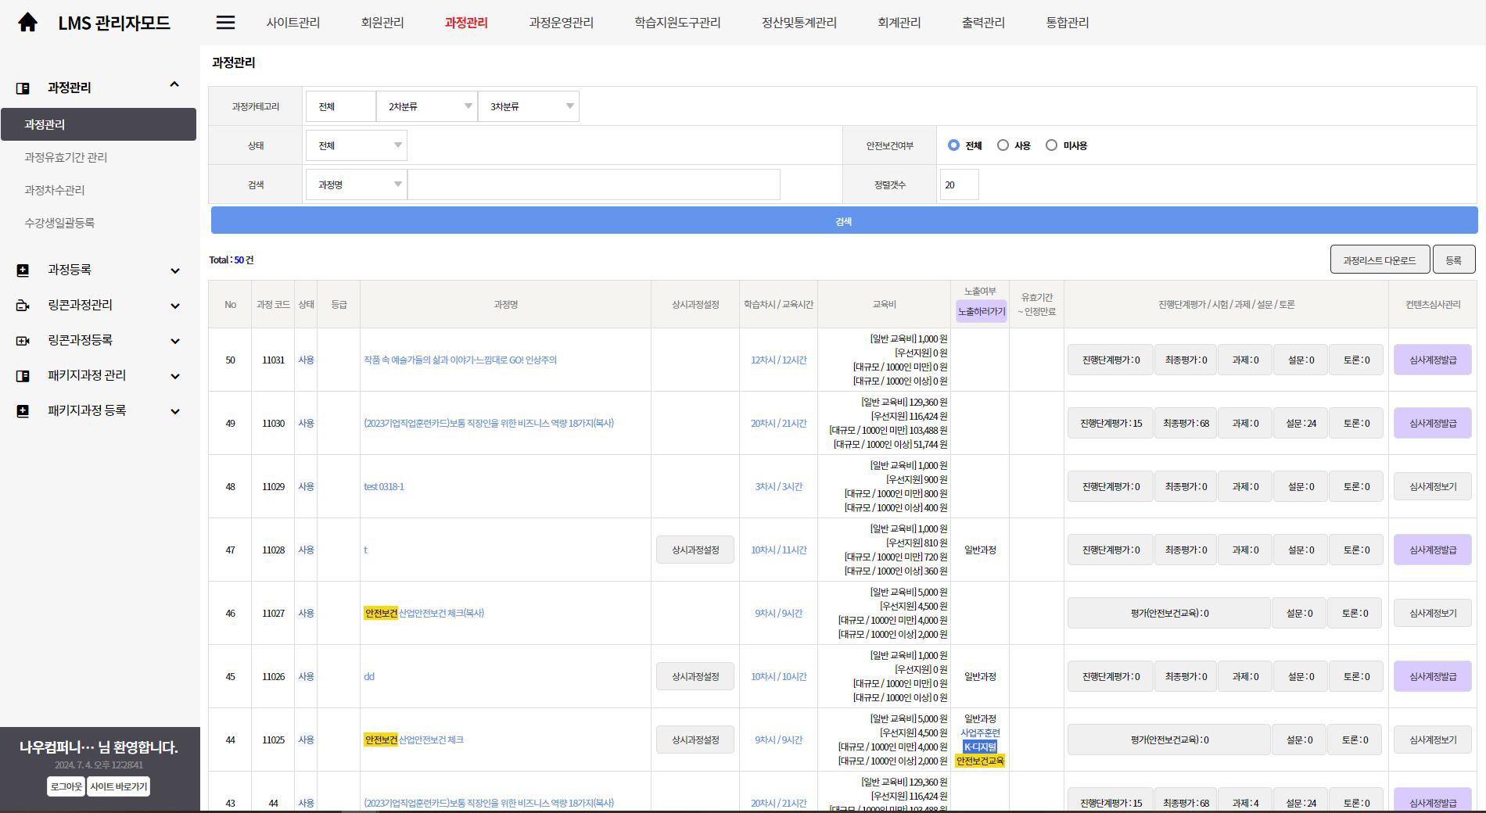Open the 2차분류 category dropdown
The width and height of the screenshot is (1486, 813).
[x=427, y=106]
